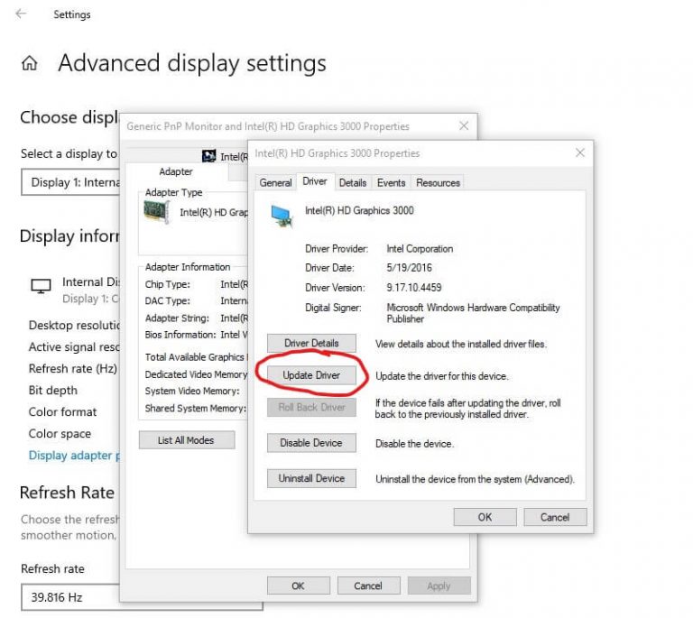
Task: Click the Microsoft Windows Hardware Compatibility Publisher text
Action: tap(473, 313)
